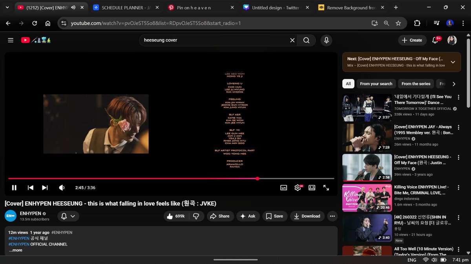Select From your search chip
471x264 pixels.
[376, 84]
